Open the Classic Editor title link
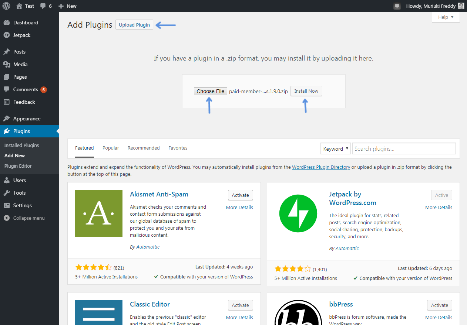 (x=150, y=304)
